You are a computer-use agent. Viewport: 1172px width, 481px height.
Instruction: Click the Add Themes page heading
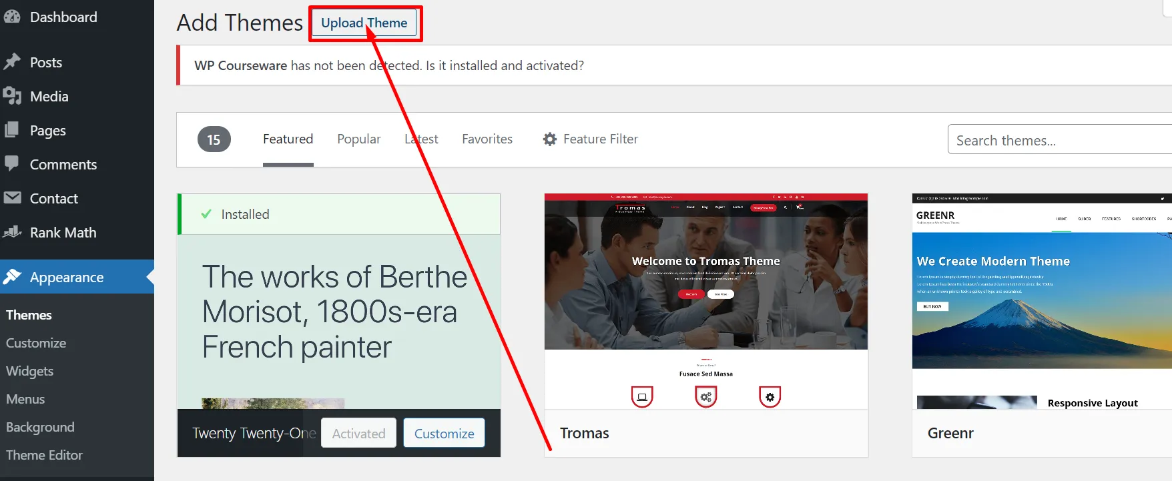tap(240, 23)
